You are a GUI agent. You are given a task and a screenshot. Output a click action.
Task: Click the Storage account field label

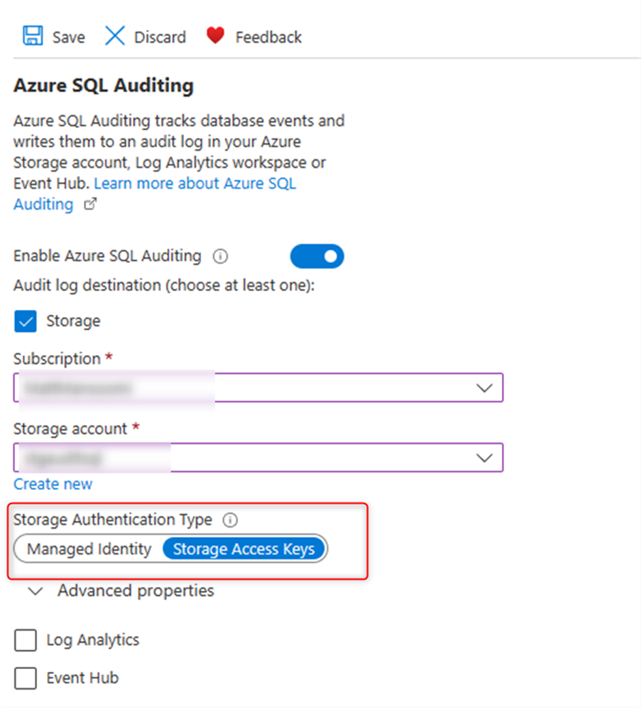(x=70, y=429)
